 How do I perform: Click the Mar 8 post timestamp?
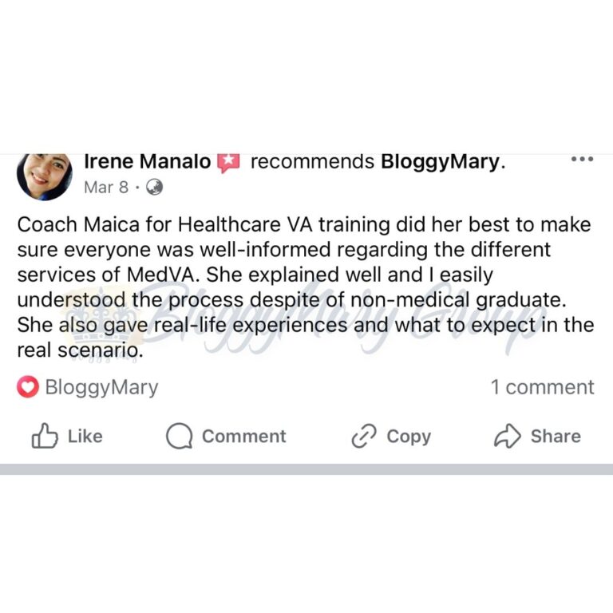pyautogui.click(x=106, y=188)
